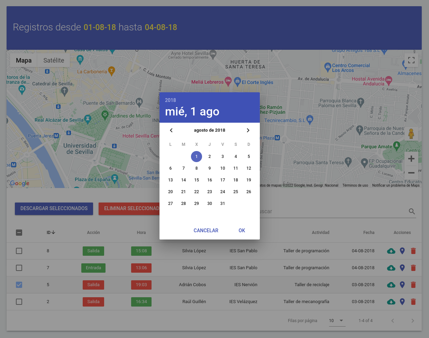Download record ID 2 cloud icon

click(391, 302)
